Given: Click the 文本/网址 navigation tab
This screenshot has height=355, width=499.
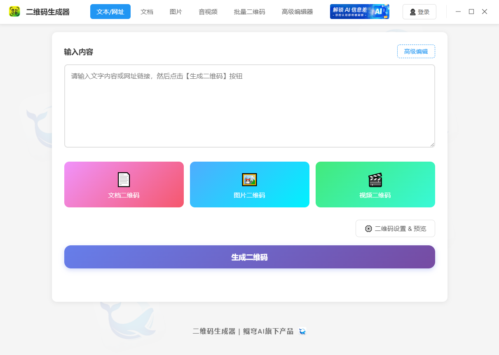Looking at the screenshot, I should click(110, 12).
